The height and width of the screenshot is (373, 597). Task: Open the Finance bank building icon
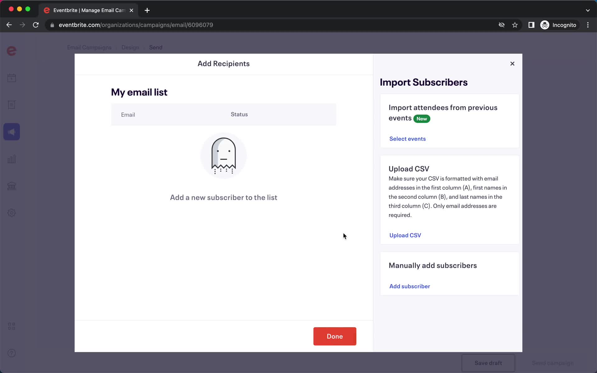[12, 186]
